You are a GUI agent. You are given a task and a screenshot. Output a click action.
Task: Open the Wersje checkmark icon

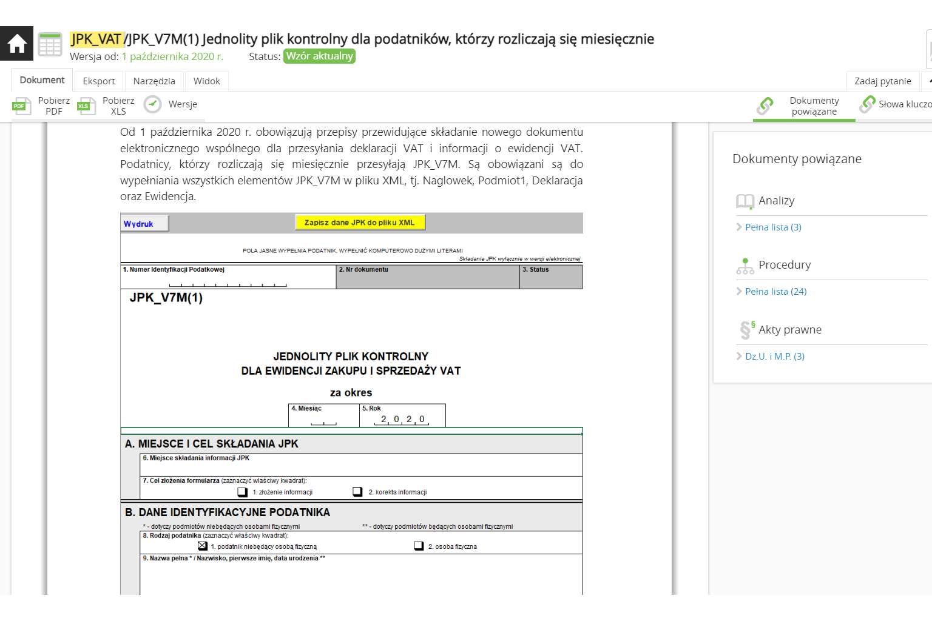point(152,104)
